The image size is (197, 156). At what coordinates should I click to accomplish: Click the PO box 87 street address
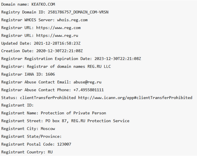(87, 121)
